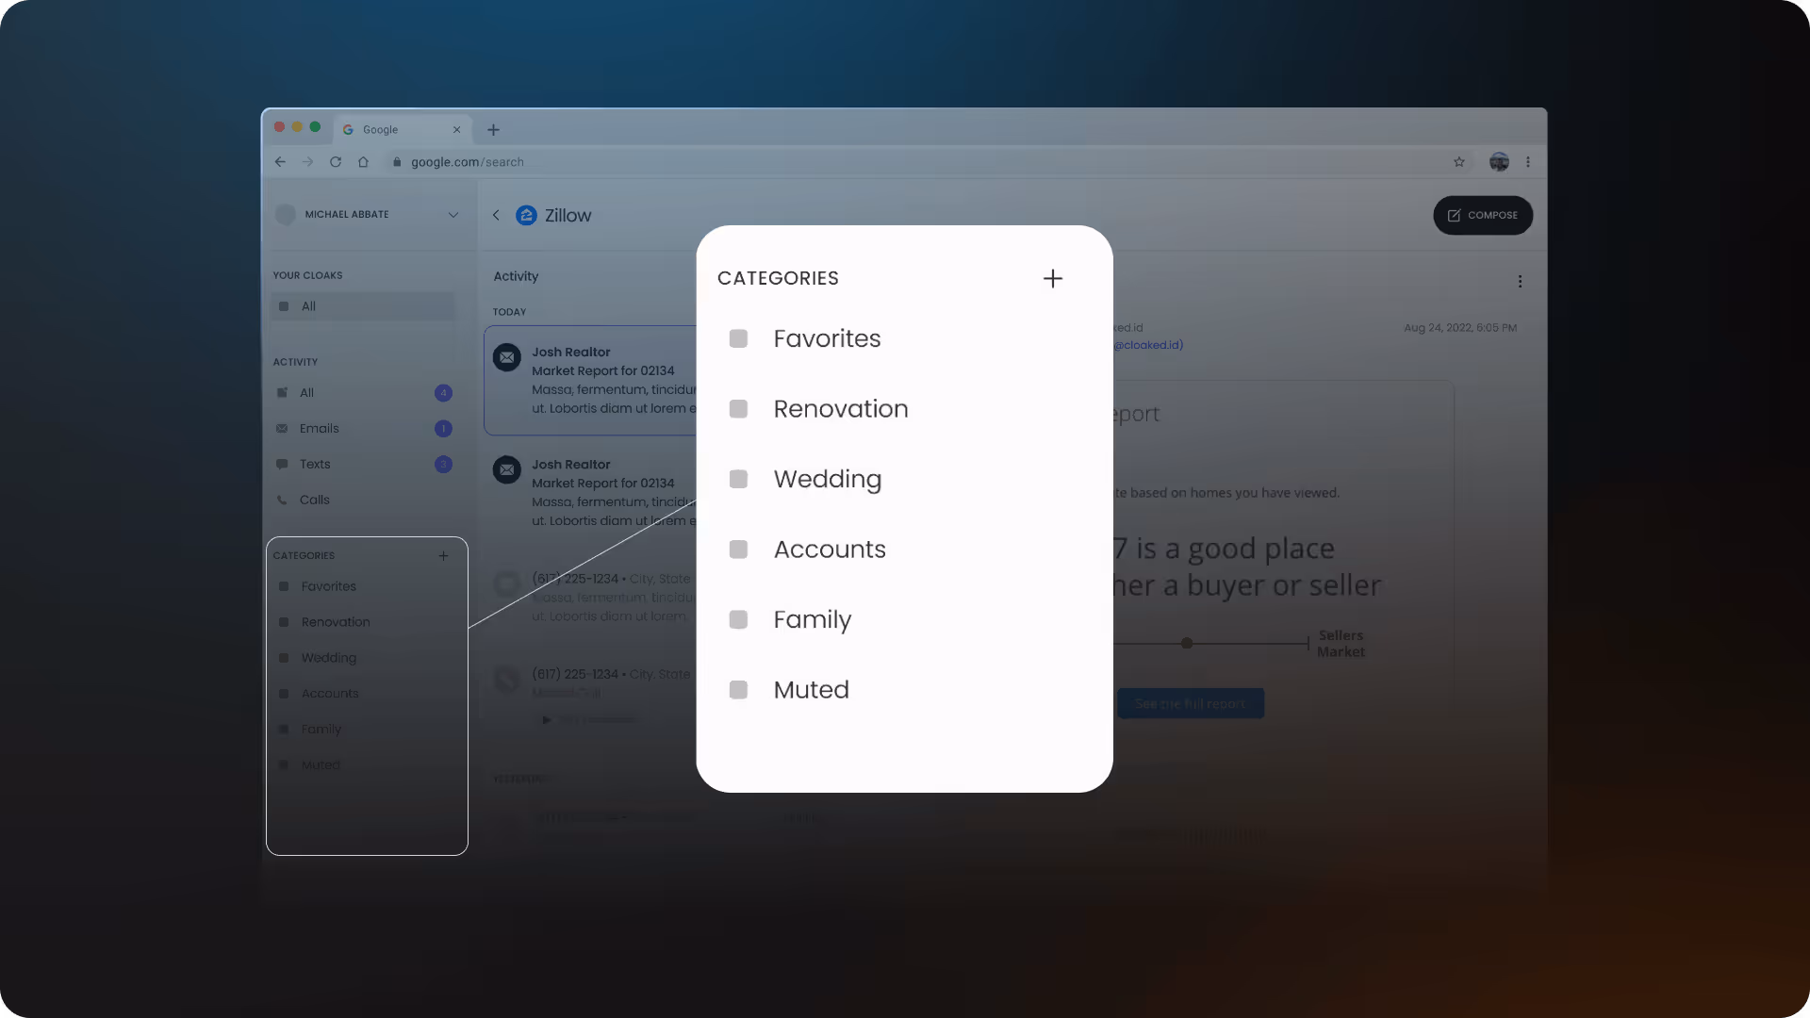
Task: Click the Compose button
Action: [x=1482, y=215]
